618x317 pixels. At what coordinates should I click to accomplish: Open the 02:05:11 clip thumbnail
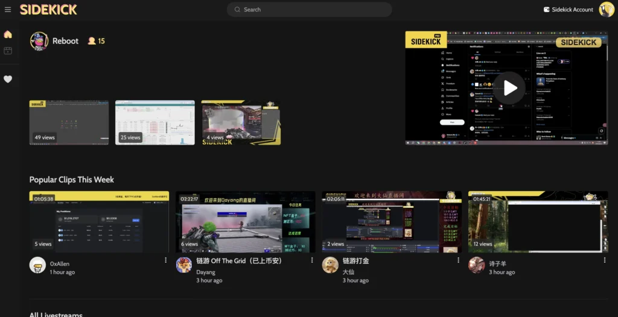pyautogui.click(x=392, y=222)
